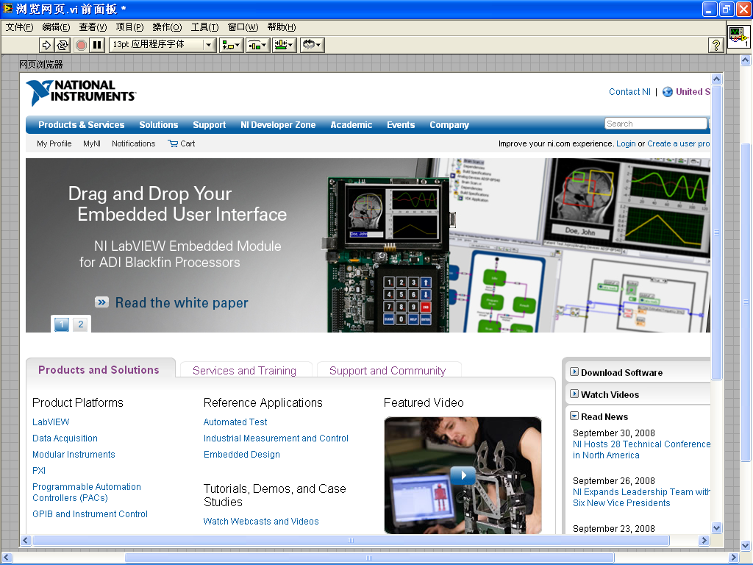Click the web page Search field
The image size is (753, 565).
tap(656, 124)
